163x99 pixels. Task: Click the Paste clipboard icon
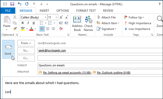pos(7,19)
